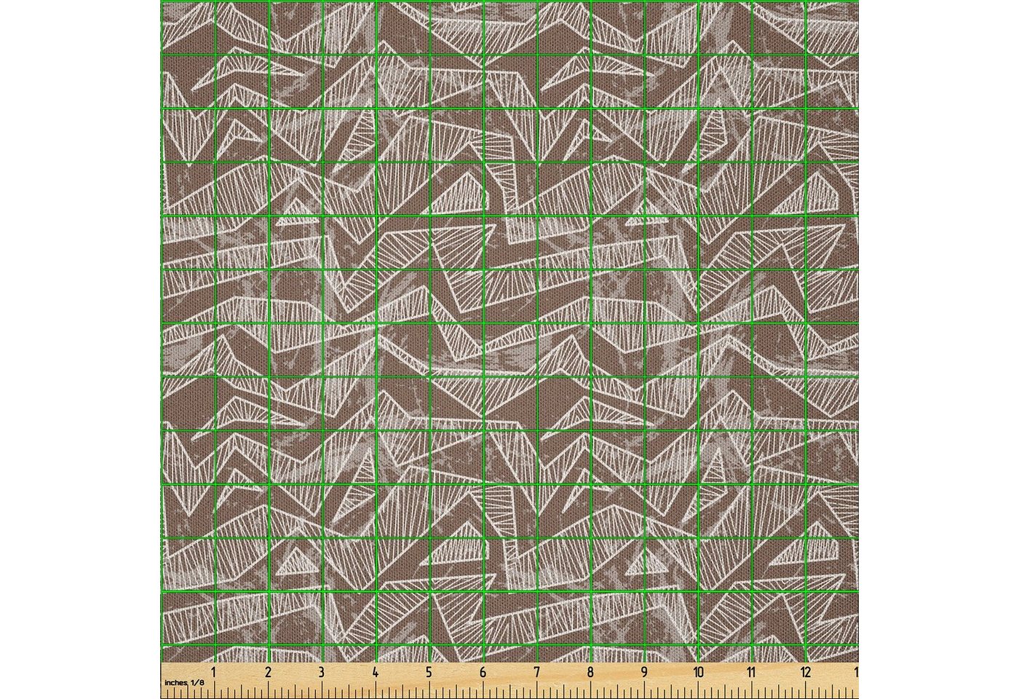
Task: Click the number 2 on the ruler
Action: [x=268, y=671]
